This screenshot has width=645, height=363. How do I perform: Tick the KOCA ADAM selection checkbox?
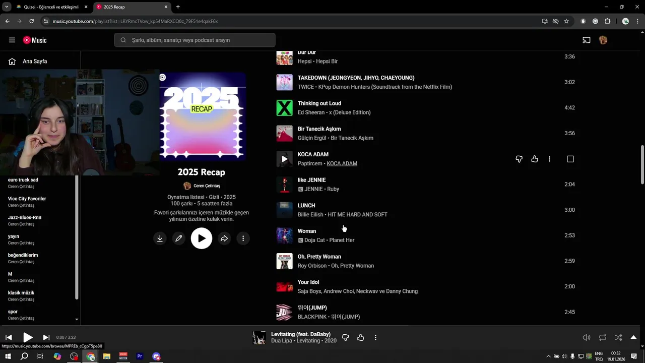coord(570,159)
